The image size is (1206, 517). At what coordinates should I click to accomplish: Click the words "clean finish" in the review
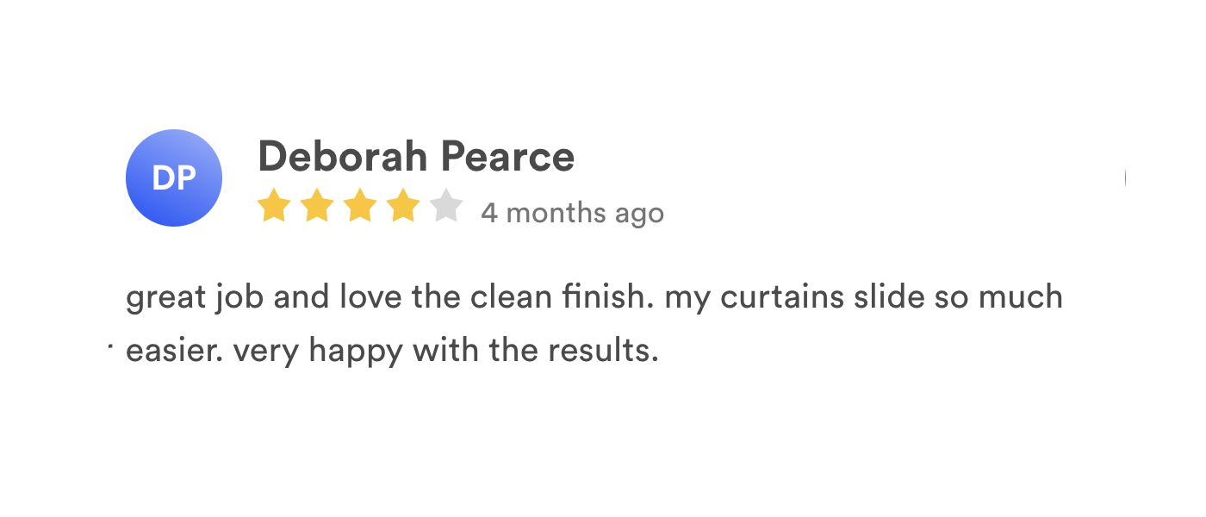pyautogui.click(x=550, y=297)
